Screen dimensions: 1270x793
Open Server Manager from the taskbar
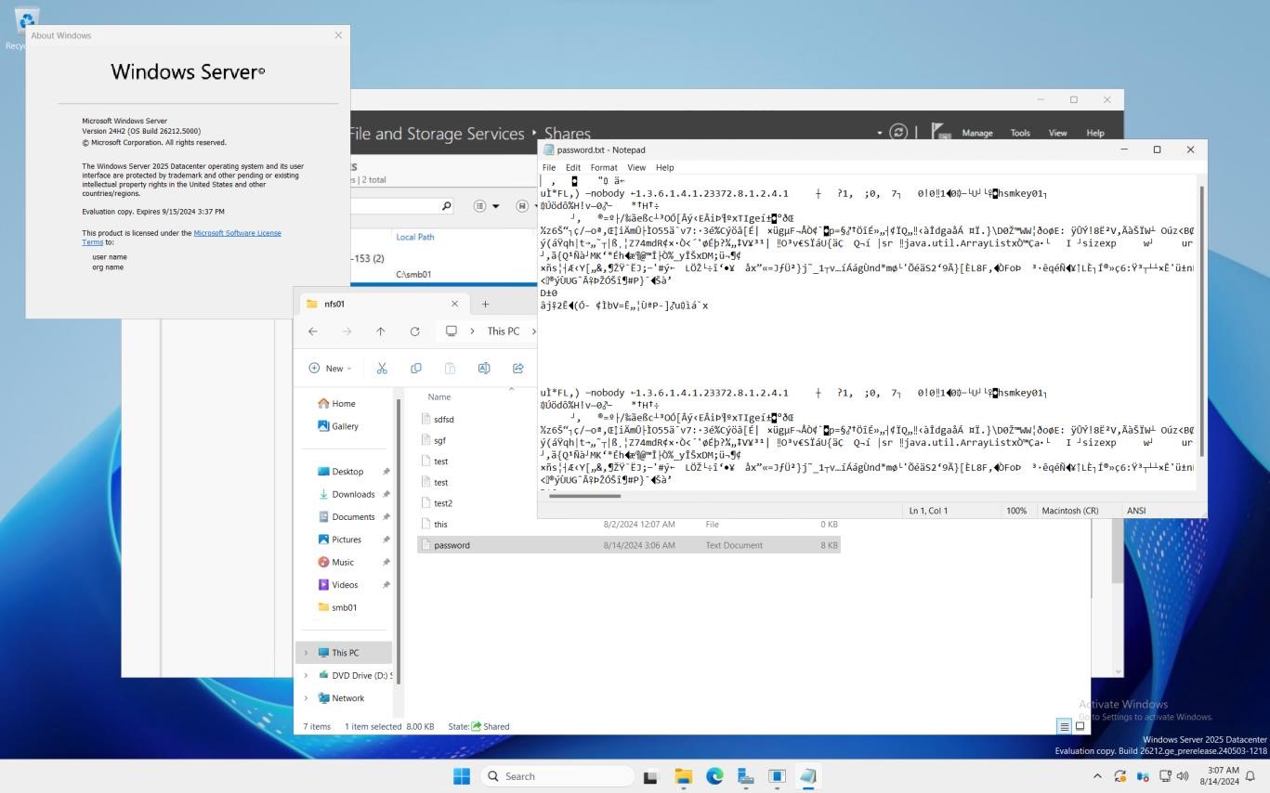click(745, 776)
